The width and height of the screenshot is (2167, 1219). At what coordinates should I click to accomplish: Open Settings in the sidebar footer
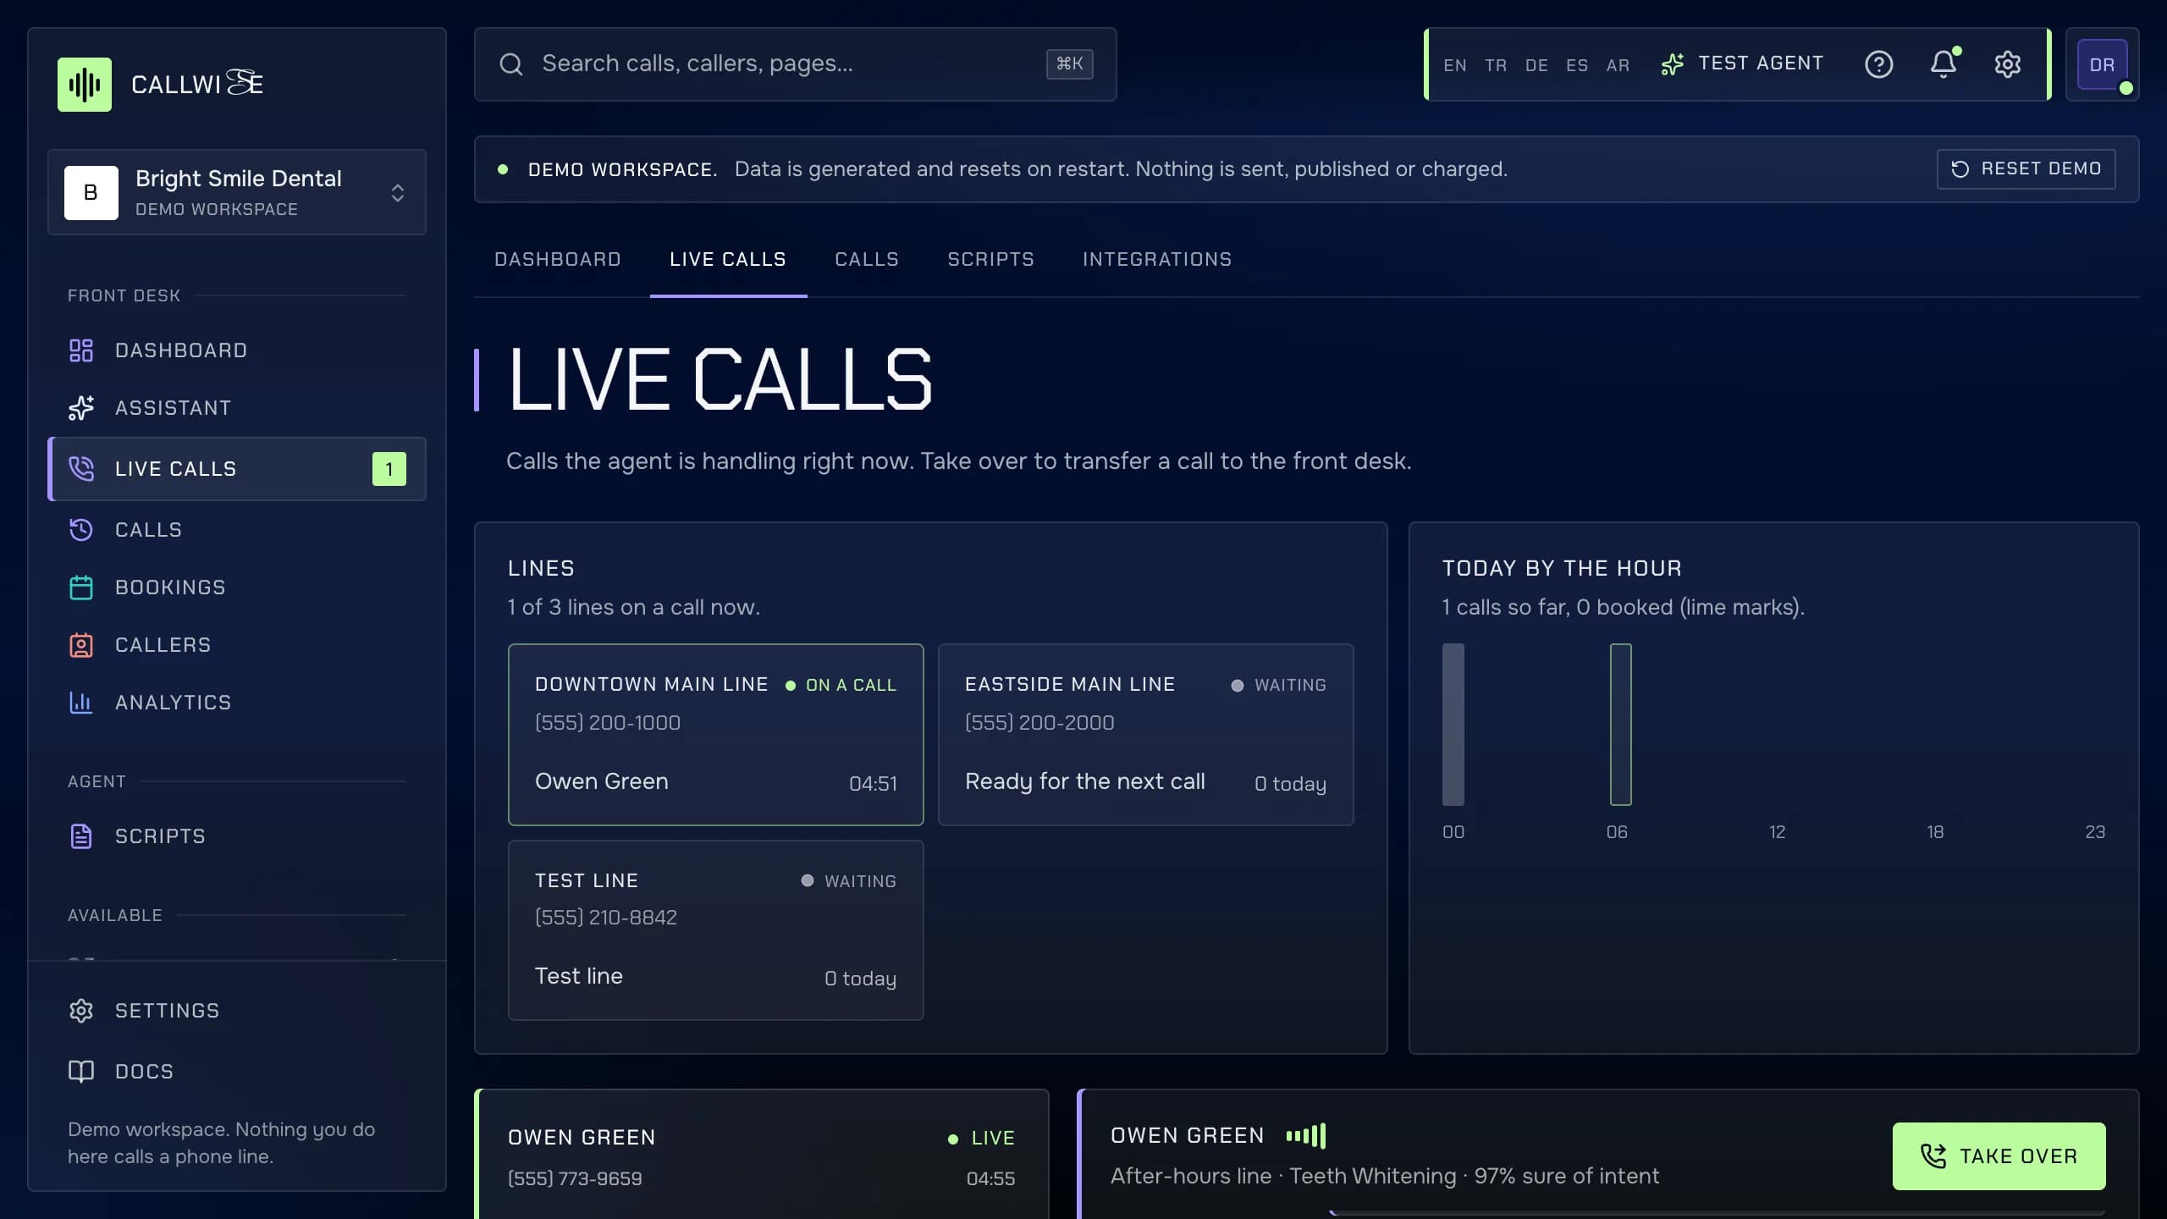[237, 1011]
